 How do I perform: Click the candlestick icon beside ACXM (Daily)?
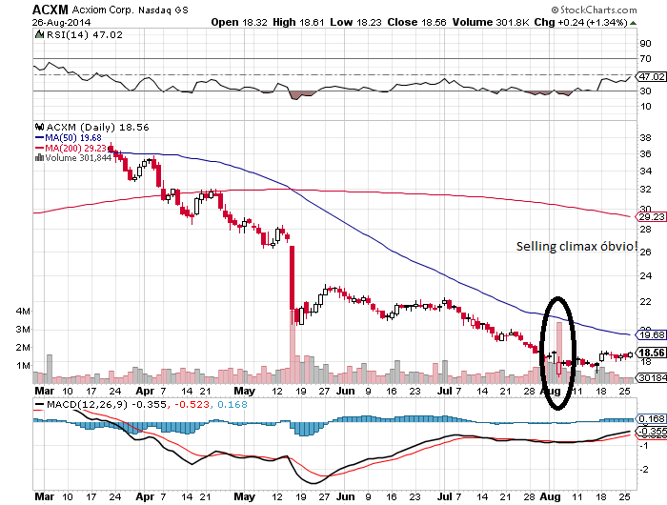point(40,127)
